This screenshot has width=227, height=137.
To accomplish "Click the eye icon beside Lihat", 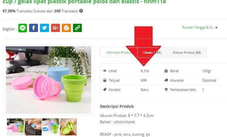I will coord(105,71).
